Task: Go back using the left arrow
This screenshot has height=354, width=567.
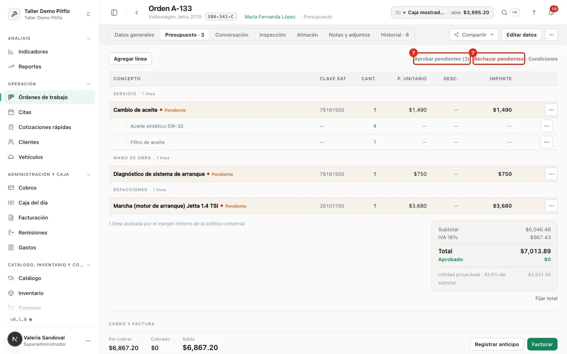Action: [x=137, y=13]
